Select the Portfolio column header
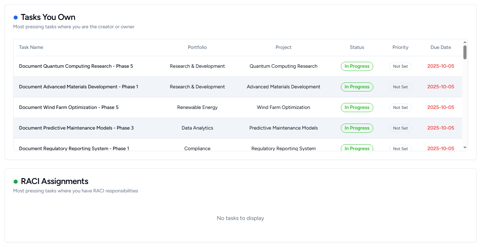The width and height of the screenshot is (484, 250). tap(197, 47)
